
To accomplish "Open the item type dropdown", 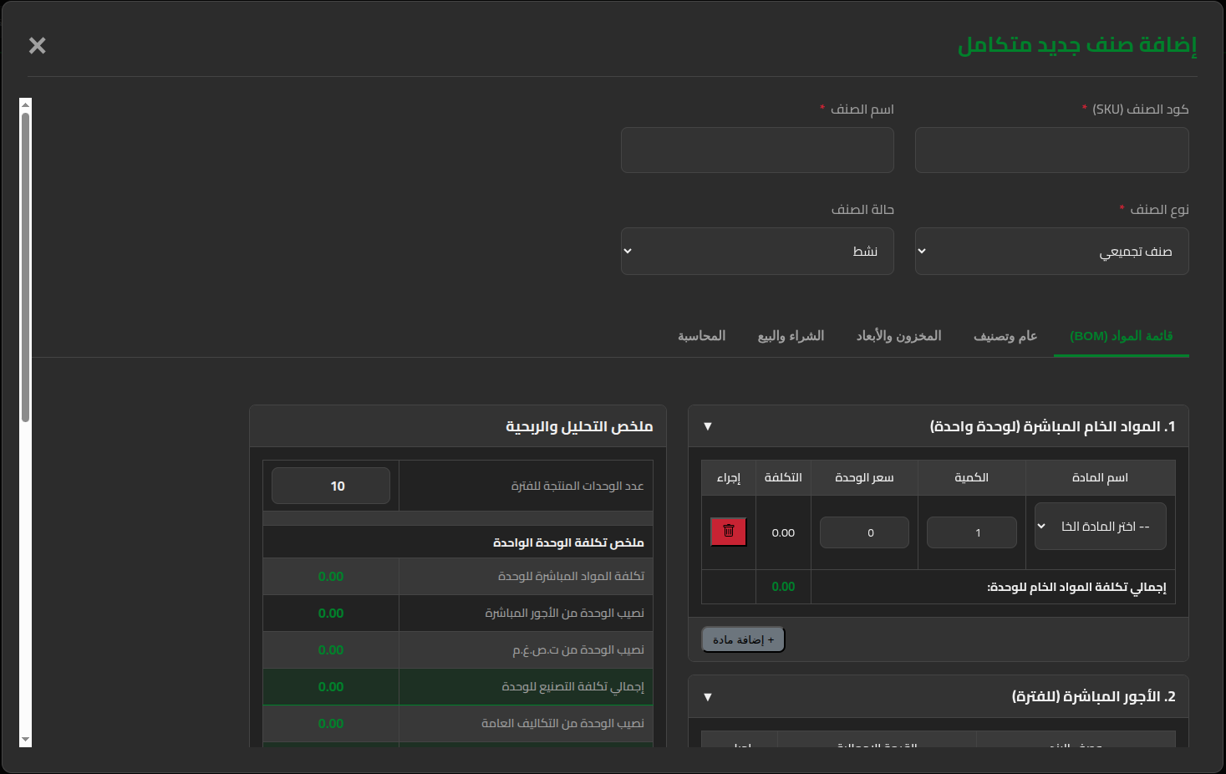I will click(x=1051, y=252).
